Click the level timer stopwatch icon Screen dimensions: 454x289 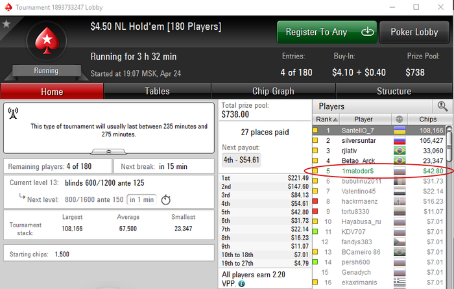(165, 200)
